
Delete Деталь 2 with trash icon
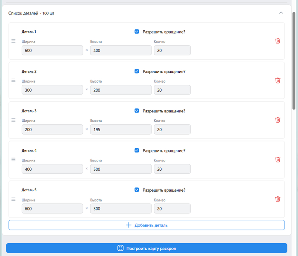click(x=278, y=81)
